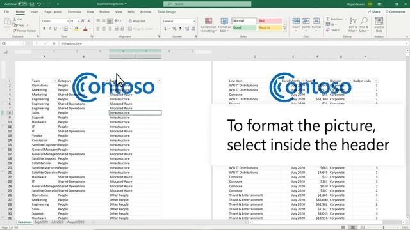Click the Format cells icon
Viewport: 410px width, 230px height.
click(x=316, y=21)
